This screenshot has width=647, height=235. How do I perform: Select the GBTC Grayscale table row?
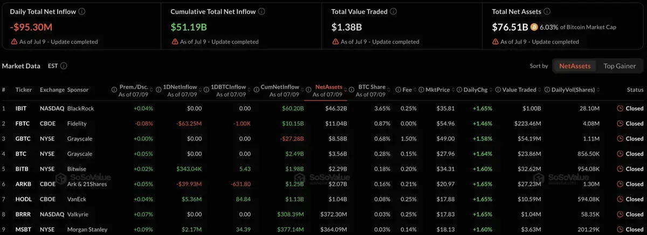(x=323, y=138)
